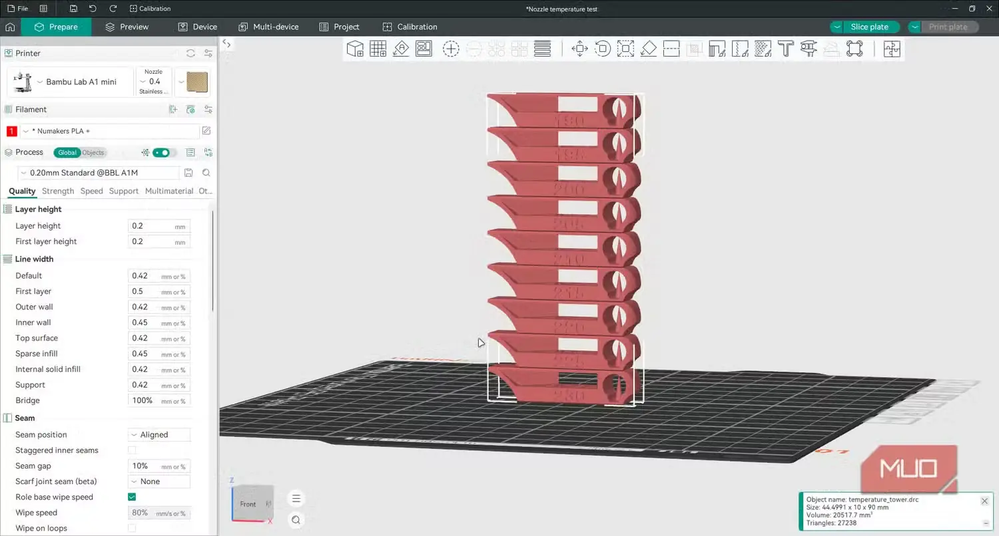The height and width of the screenshot is (536, 999).
Task: Open the Support painting tool
Action: pyautogui.click(x=717, y=49)
